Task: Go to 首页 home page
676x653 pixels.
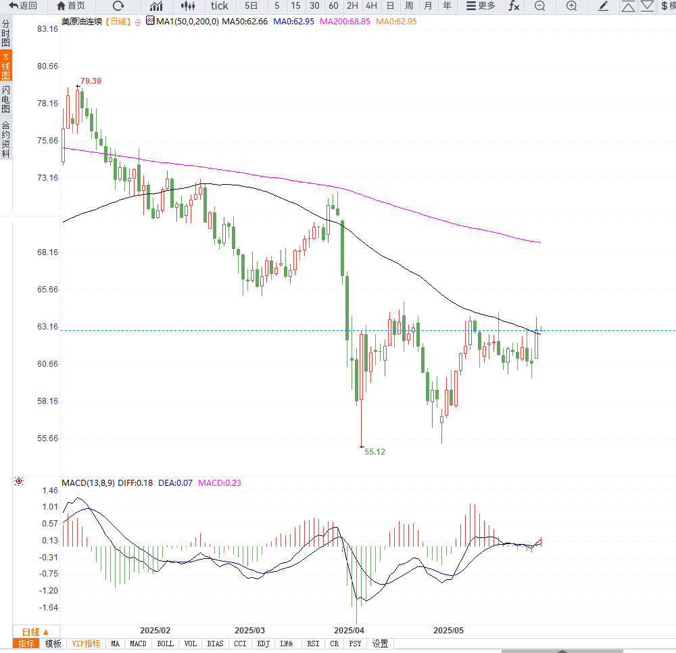Action: 71,6
